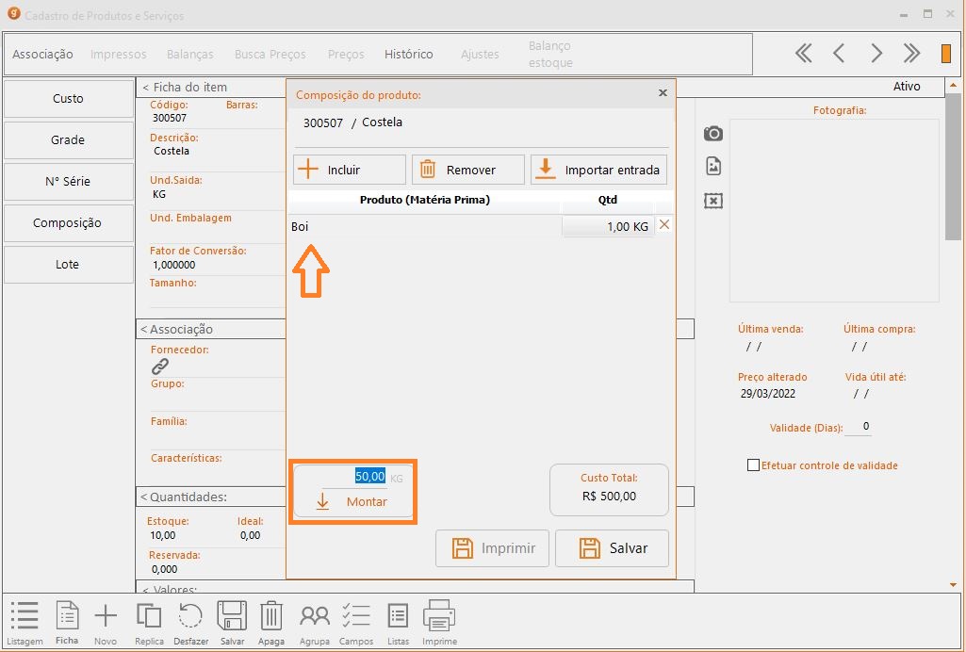This screenshot has height=652, width=966.
Task: Click Incluir button in composition dialog
Action: click(350, 171)
